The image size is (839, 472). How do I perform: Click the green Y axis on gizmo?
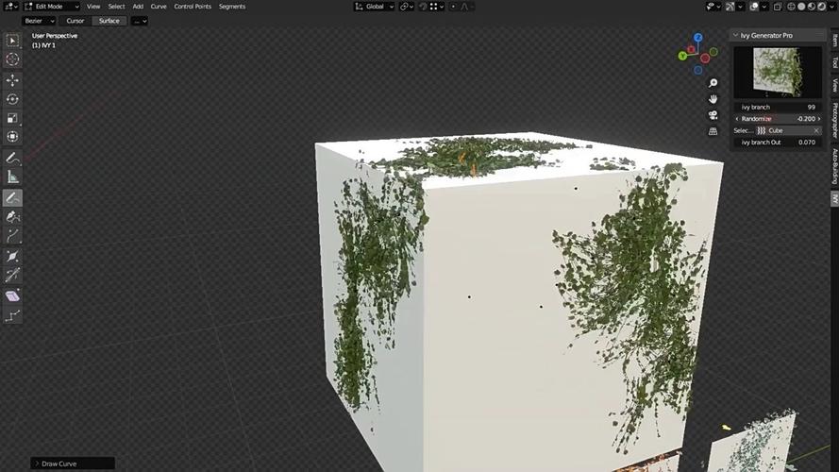pyautogui.click(x=682, y=56)
